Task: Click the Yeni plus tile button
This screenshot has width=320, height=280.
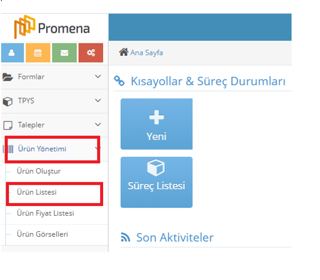Action: point(157,124)
